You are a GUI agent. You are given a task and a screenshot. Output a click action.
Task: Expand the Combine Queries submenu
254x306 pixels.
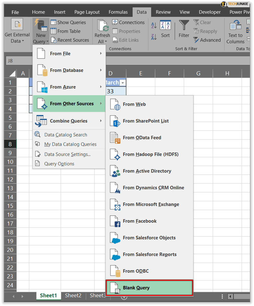coord(69,121)
